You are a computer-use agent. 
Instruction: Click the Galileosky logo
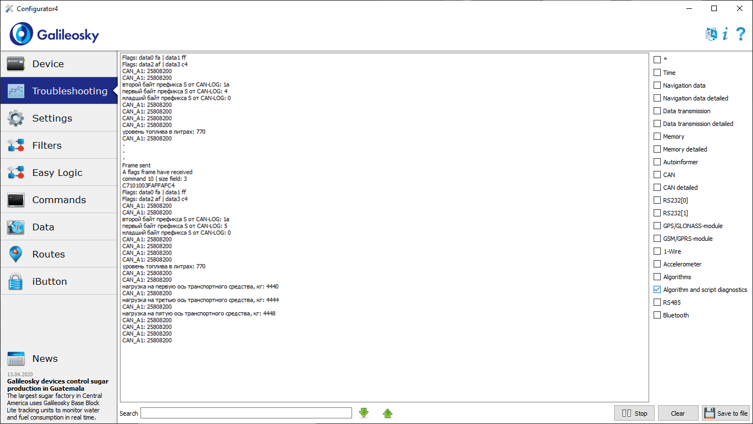(54, 34)
